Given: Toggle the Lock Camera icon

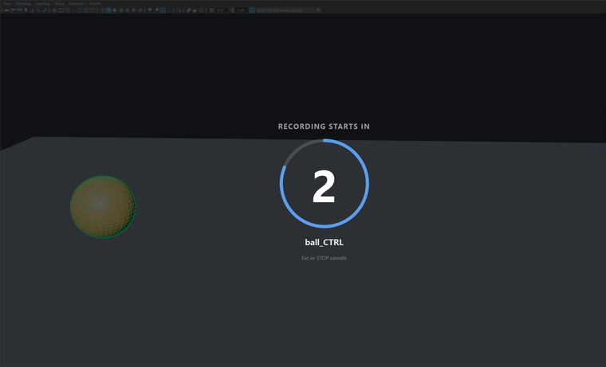Looking at the screenshot, I should tap(13, 10).
